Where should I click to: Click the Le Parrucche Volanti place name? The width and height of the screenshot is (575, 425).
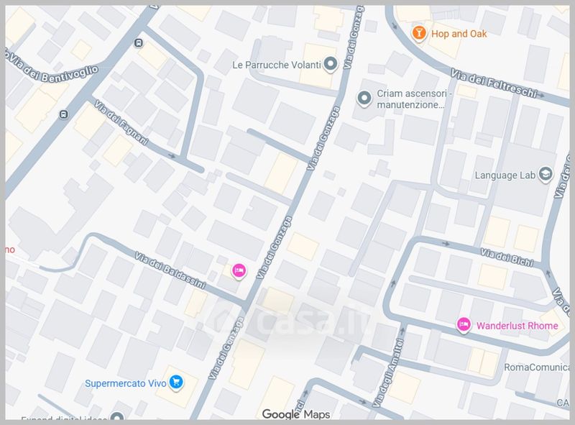tap(276, 65)
